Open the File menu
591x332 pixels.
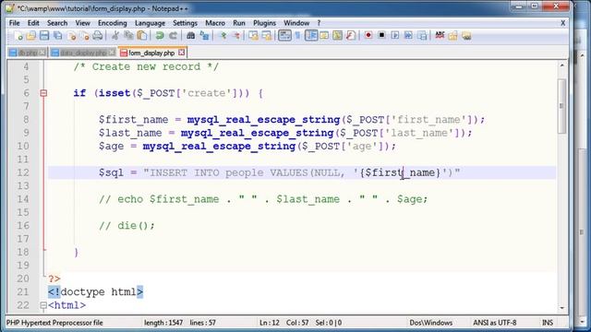(x=15, y=23)
